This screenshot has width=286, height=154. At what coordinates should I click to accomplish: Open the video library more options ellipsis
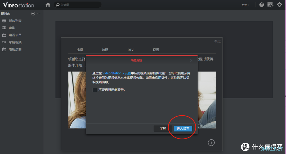point(39,14)
